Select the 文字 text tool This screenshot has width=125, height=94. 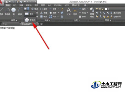coord(69,12)
